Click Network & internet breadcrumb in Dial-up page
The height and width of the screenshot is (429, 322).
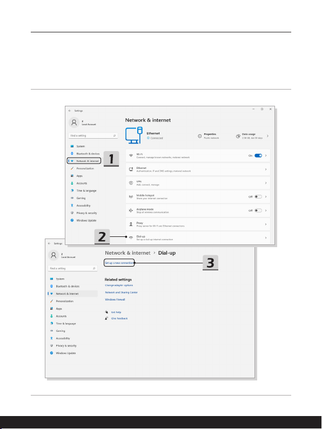pos(128,253)
